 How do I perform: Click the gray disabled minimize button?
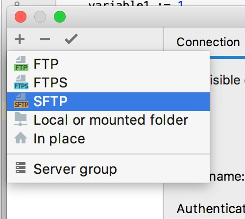tap(40, 17)
